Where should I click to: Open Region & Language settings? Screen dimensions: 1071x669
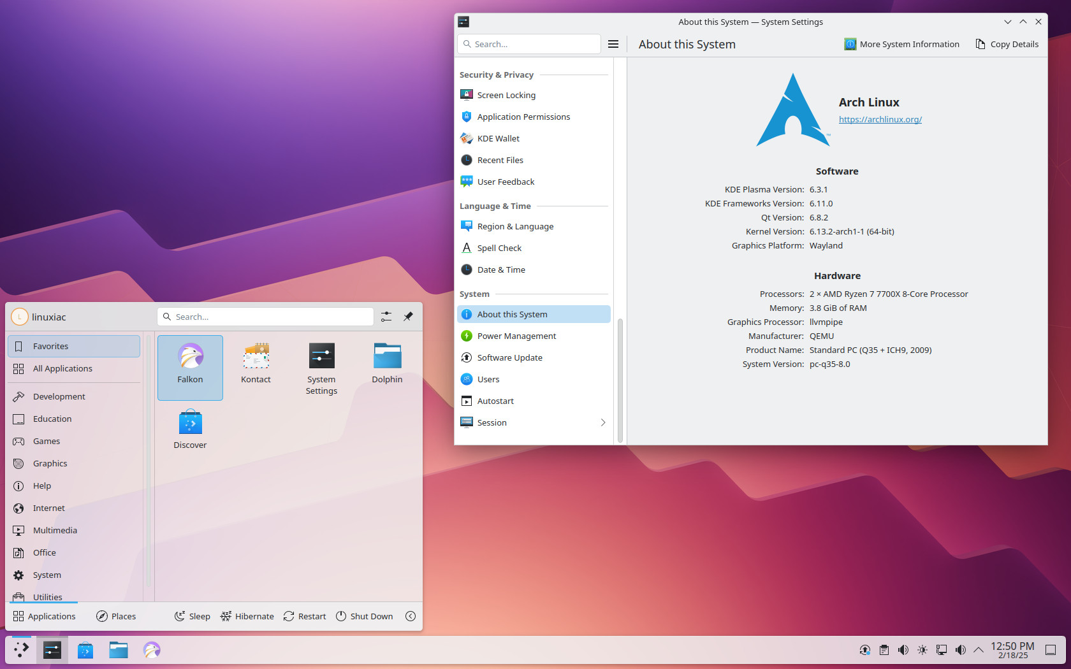(534, 226)
